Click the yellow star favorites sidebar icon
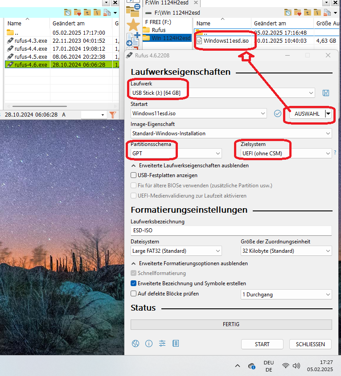This screenshot has width=341, height=376. tap(133, 25)
